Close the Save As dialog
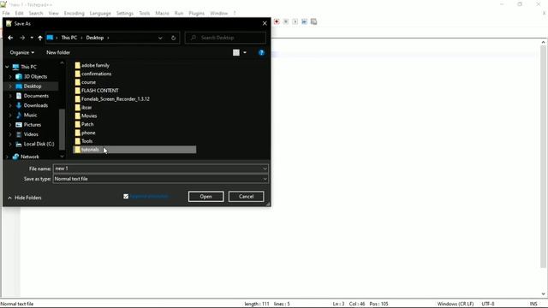Screen dimensions: 548x308 [265, 23]
